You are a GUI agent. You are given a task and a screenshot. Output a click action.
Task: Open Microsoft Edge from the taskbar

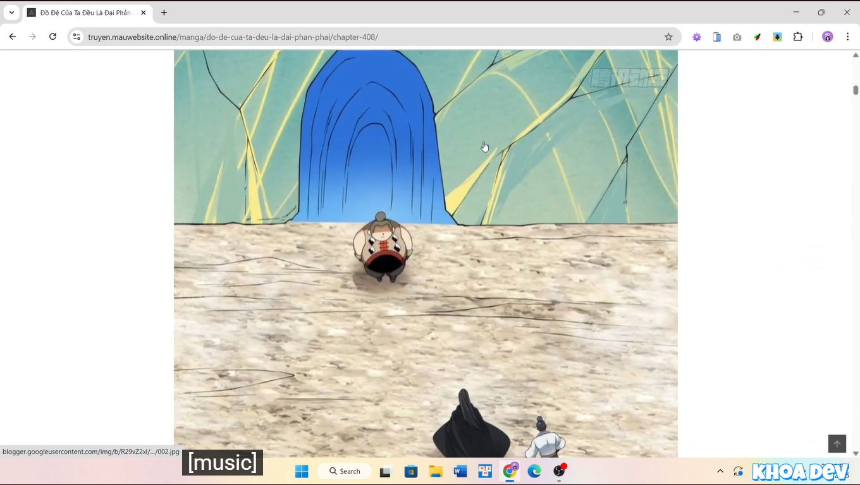534,471
